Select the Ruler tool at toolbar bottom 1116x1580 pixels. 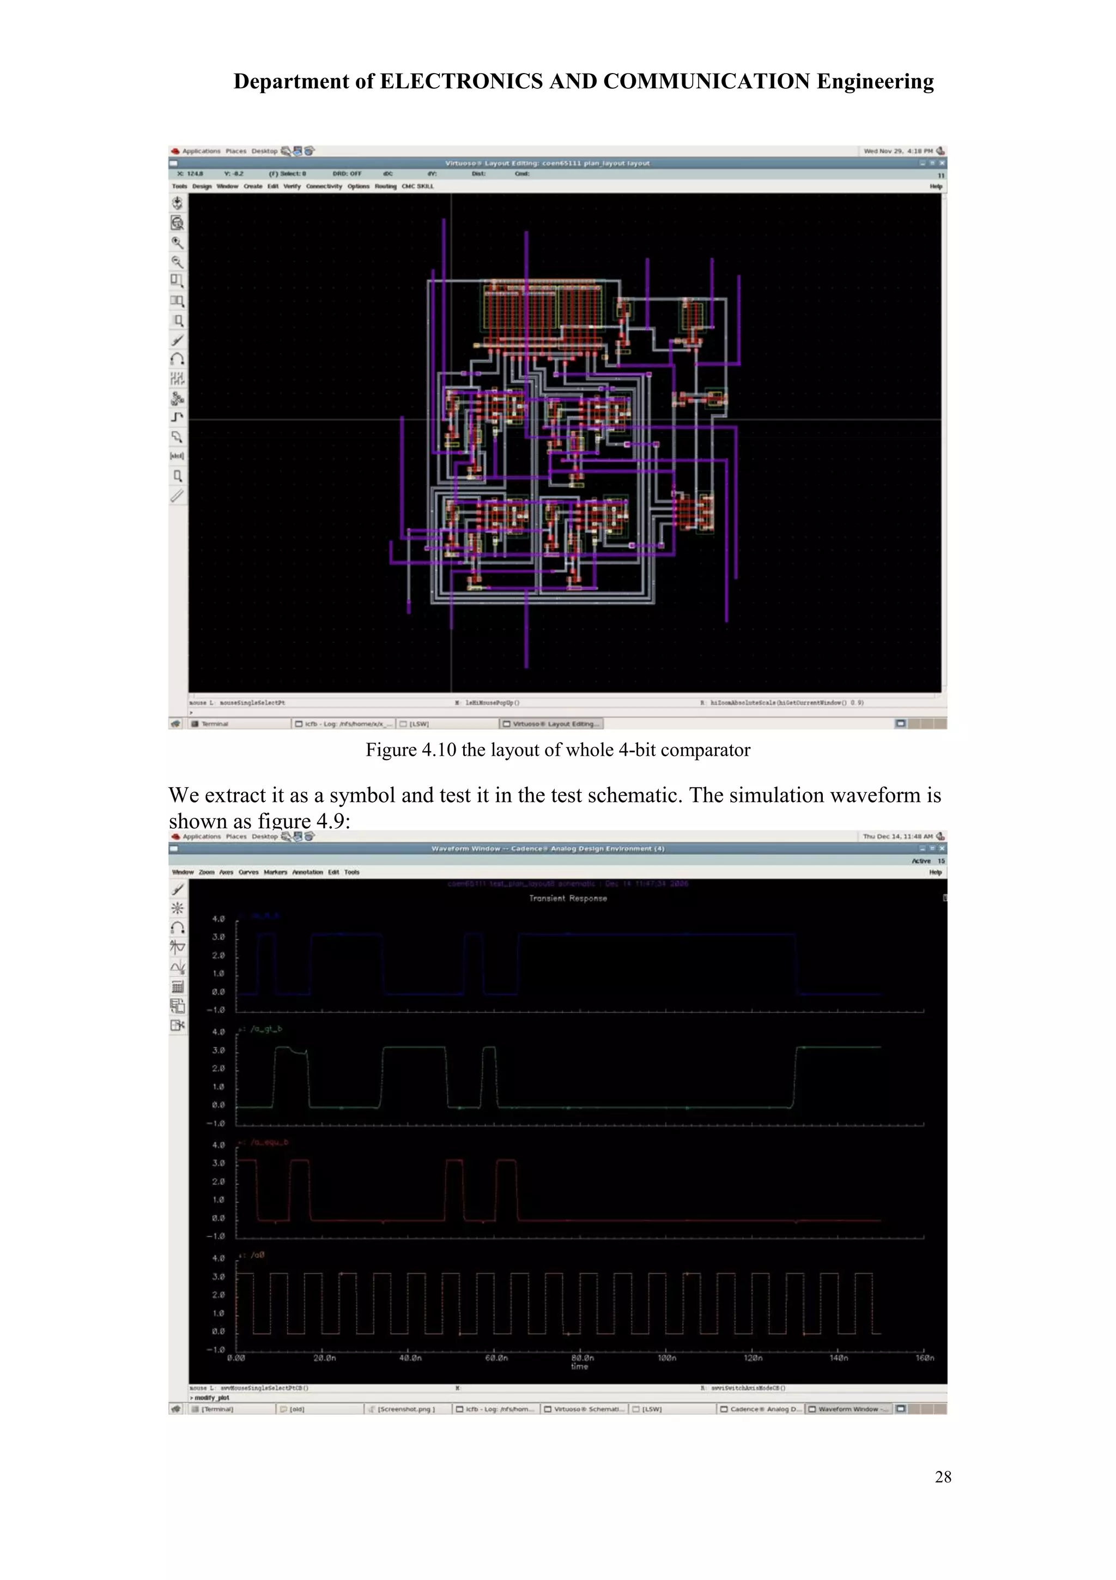178,496
